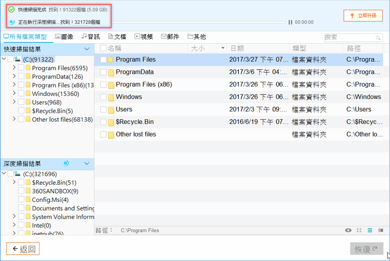Collapse the quick scan results panel

pyautogui.click(x=87, y=49)
